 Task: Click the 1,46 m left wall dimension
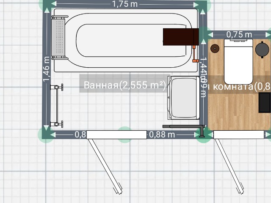47,70
